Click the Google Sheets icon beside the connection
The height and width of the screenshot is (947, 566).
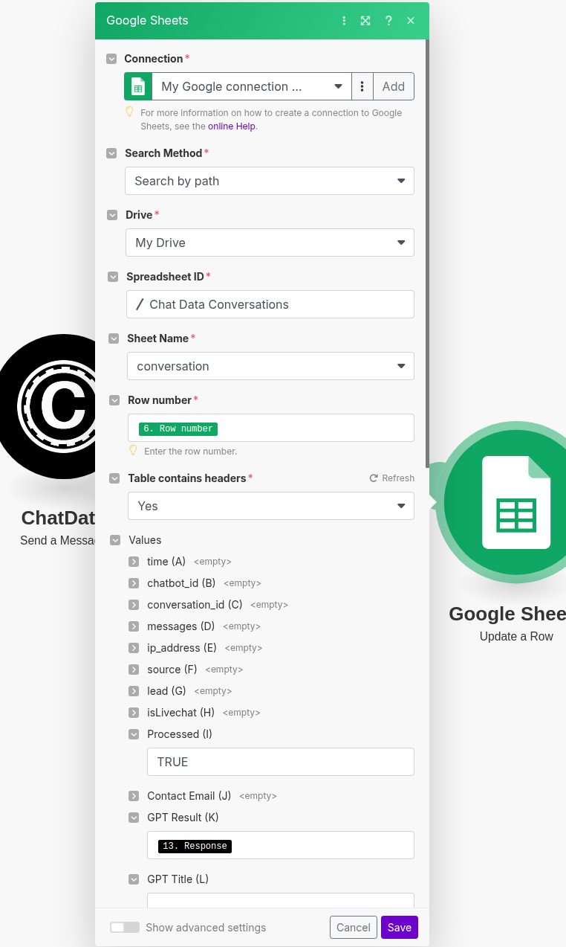pyautogui.click(x=138, y=86)
